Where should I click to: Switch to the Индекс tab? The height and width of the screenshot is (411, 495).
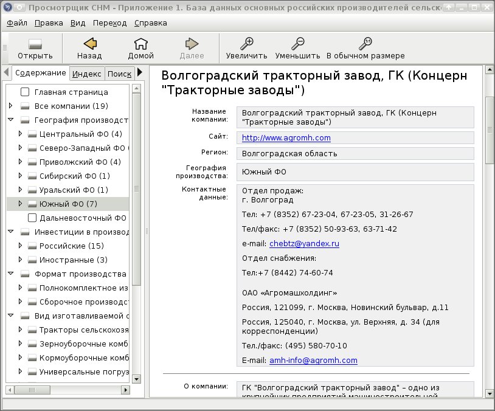pos(86,74)
